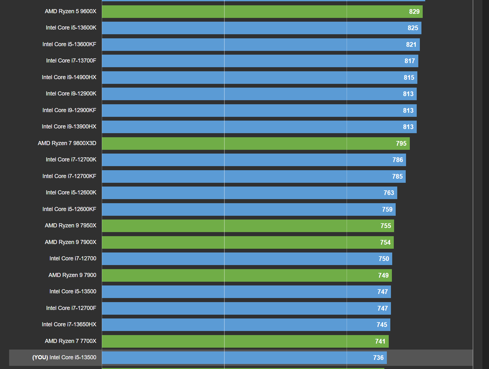Click the Intel Core i5-13600KF label
The image size is (489, 369).
(69, 44)
